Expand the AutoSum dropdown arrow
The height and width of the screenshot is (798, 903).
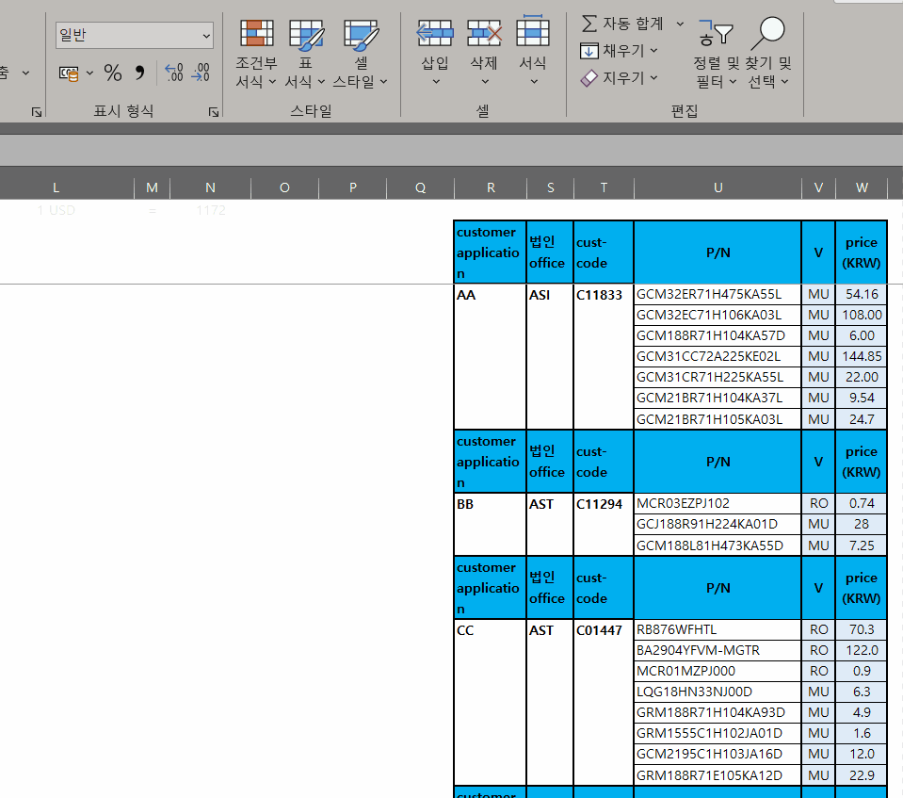(x=680, y=24)
